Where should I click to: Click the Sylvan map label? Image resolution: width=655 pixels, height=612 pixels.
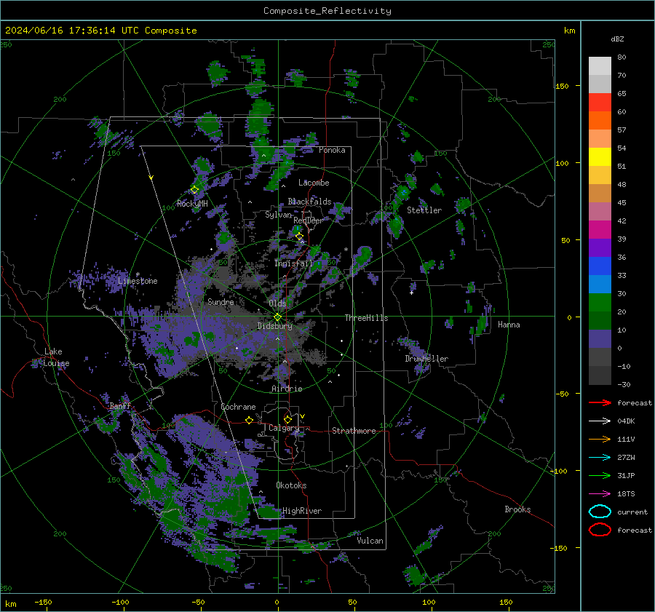pos(278,215)
